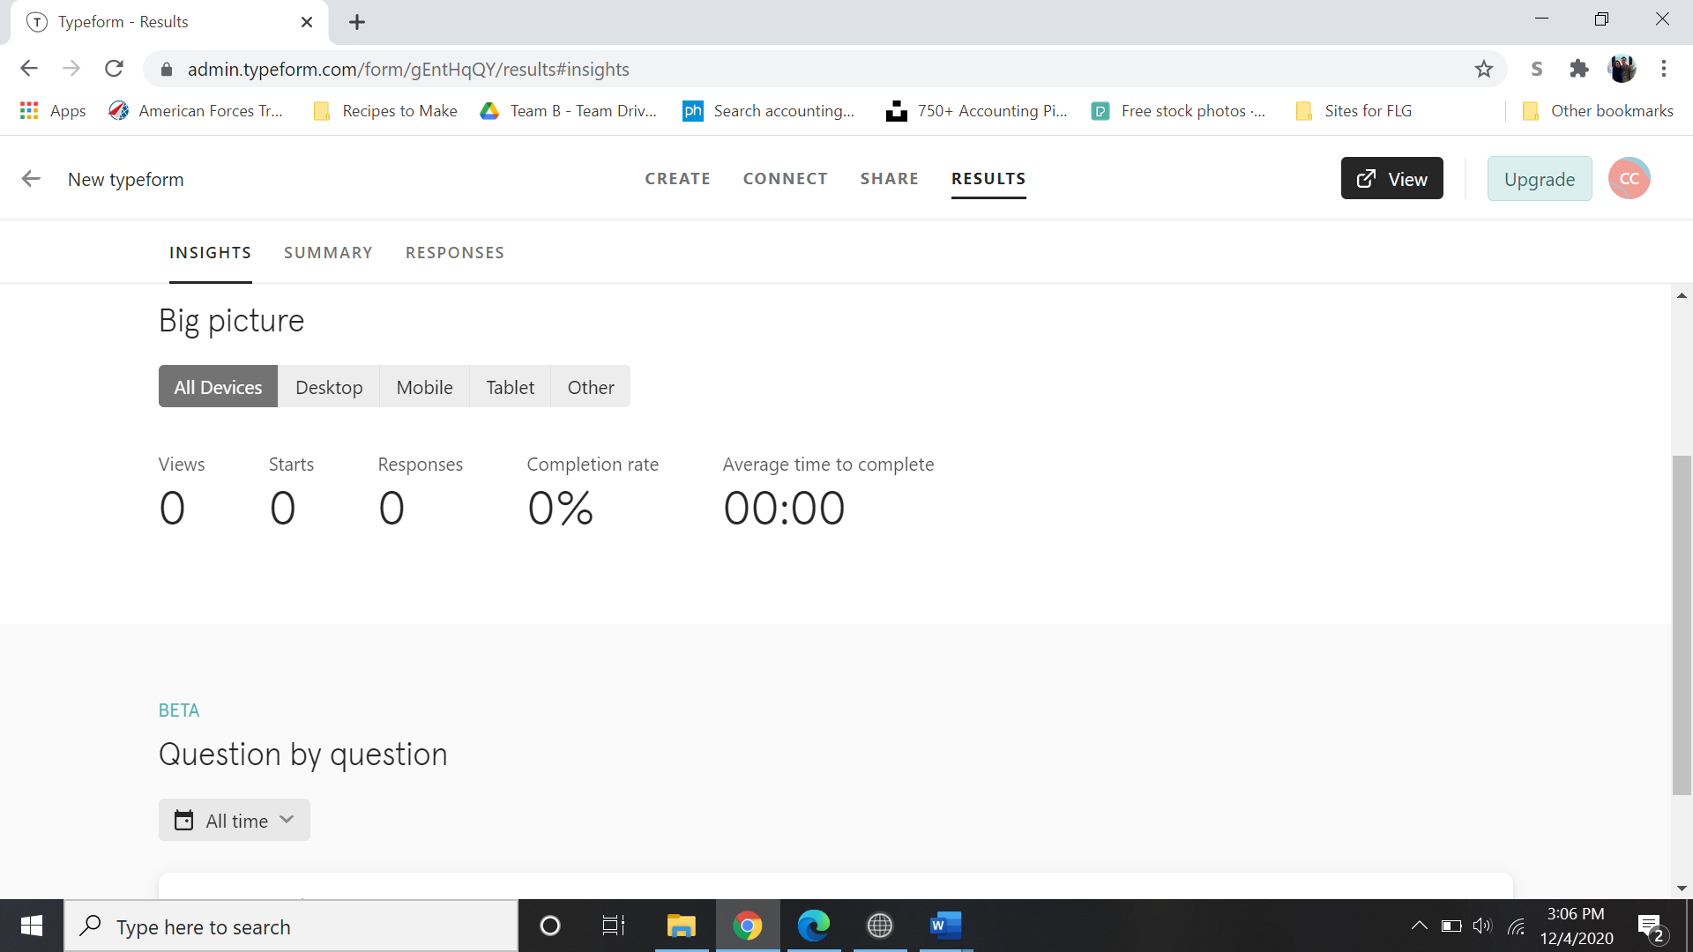Switch to the Summary tab
Screen dimensions: 1693x952
[328, 253]
